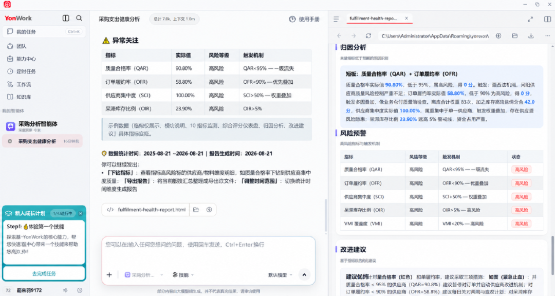Open the 使用手册 user manual
This screenshot has width=555, height=296.
tap(304, 19)
